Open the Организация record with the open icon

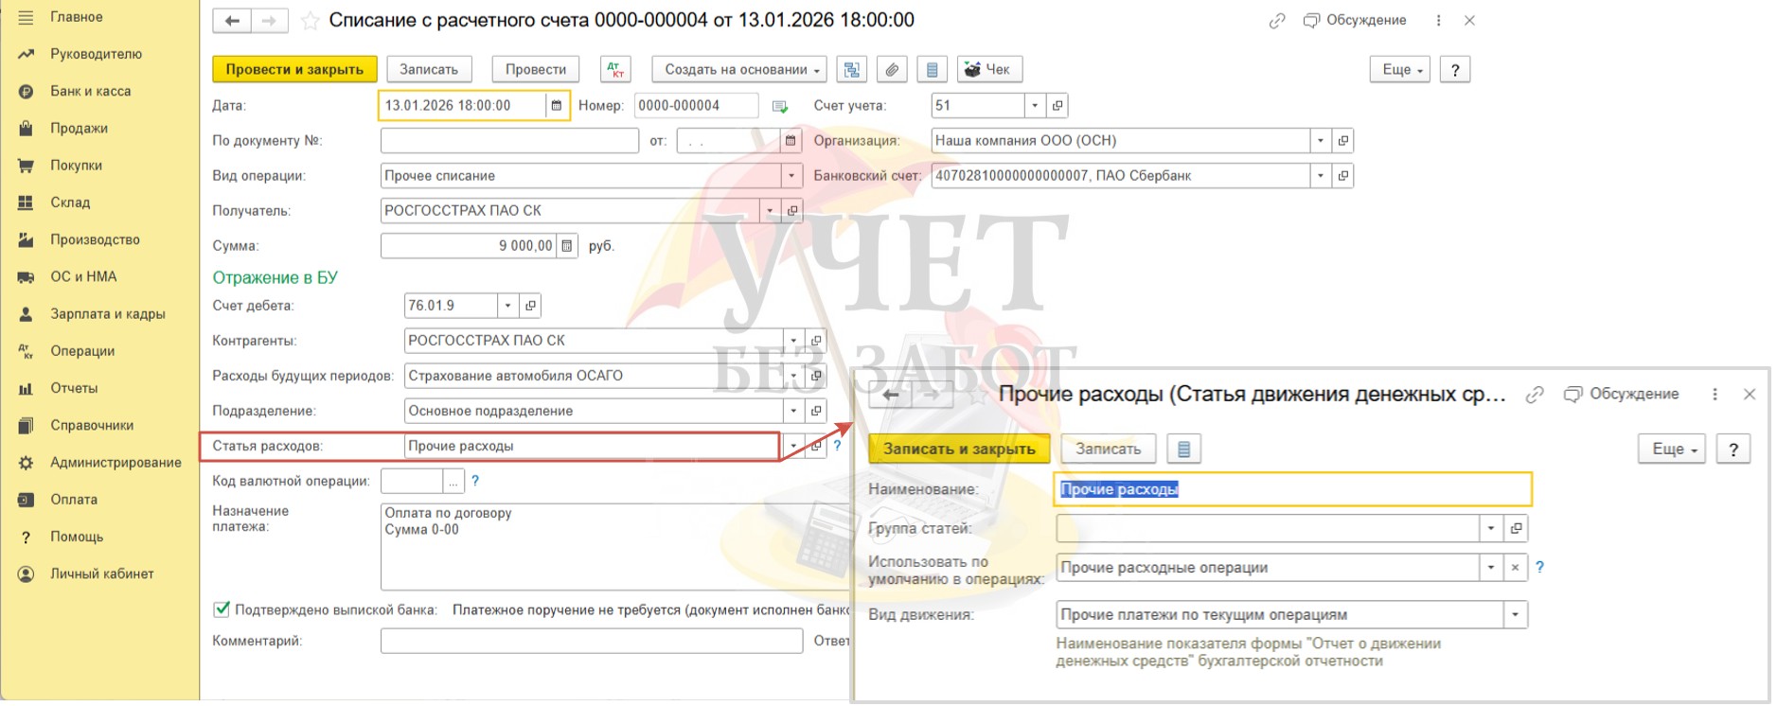tap(1342, 140)
